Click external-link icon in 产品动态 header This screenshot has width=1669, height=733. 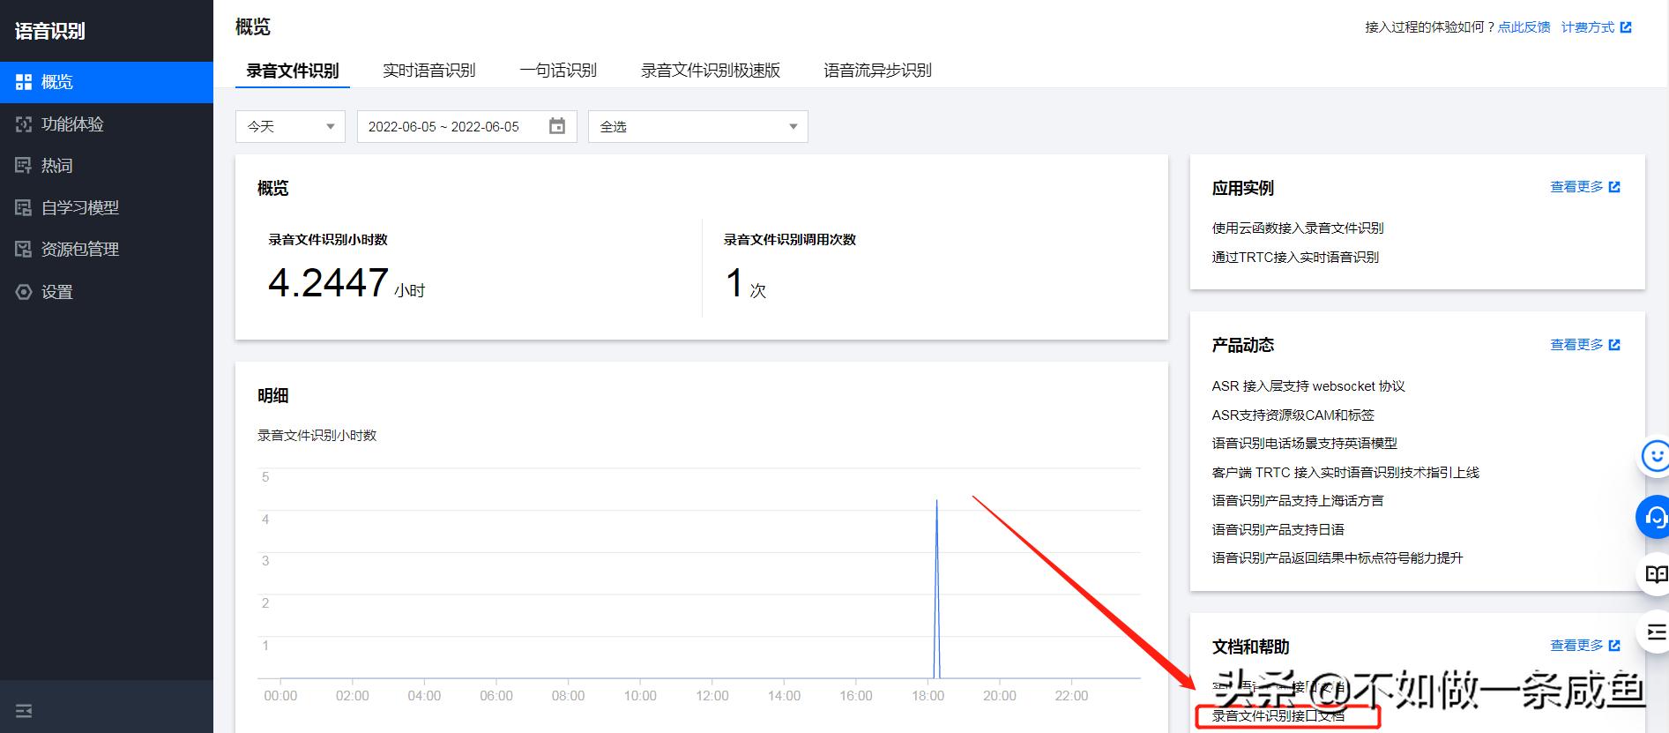(x=1614, y=345)
